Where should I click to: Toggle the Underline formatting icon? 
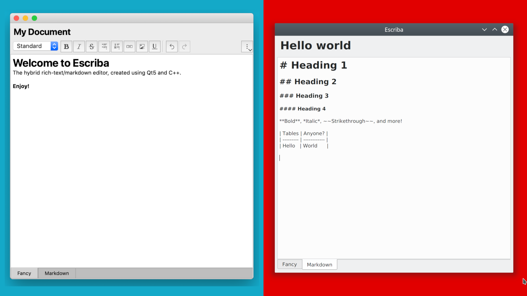[x=154, y=46]
